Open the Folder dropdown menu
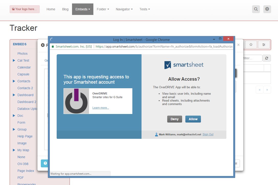This screenshot has width=278, height=185. [103, 9]
